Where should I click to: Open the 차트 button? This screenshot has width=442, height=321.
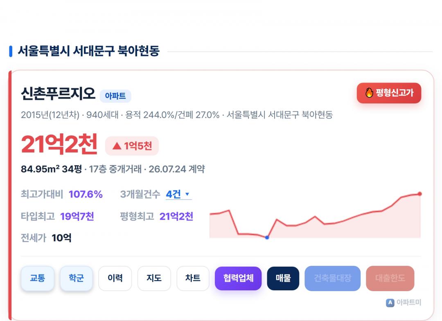[x=193, y=278]
